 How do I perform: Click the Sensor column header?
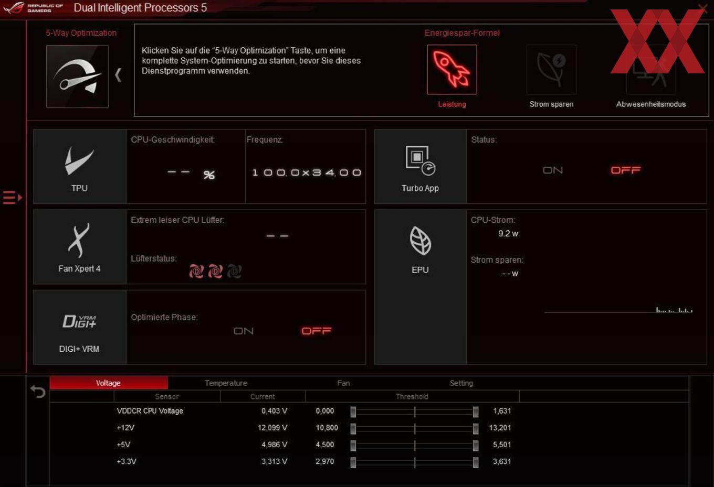click(x=167, y=397)
